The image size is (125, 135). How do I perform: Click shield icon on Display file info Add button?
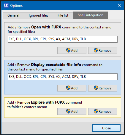68,88
